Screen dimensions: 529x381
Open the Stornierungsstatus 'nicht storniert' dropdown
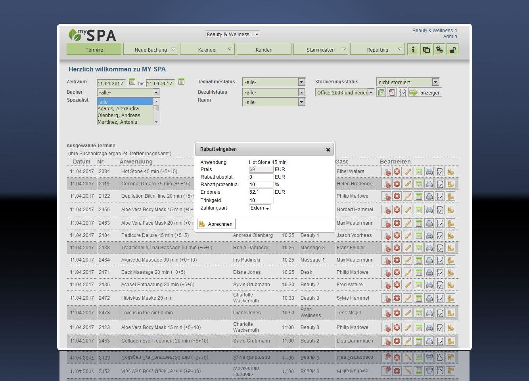[x=435, y=82]
